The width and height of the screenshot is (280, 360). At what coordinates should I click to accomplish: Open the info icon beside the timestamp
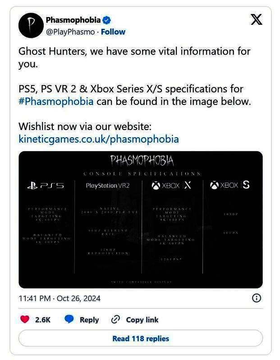click(x=257, y=298)
